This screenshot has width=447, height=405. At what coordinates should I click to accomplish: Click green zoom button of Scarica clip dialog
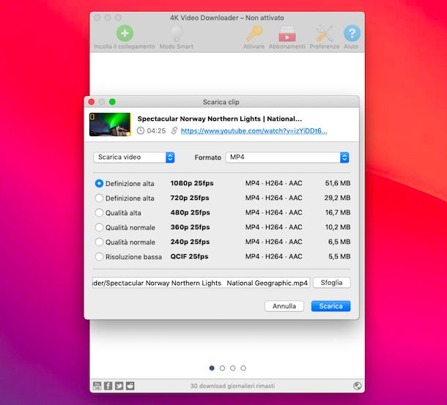112,102
